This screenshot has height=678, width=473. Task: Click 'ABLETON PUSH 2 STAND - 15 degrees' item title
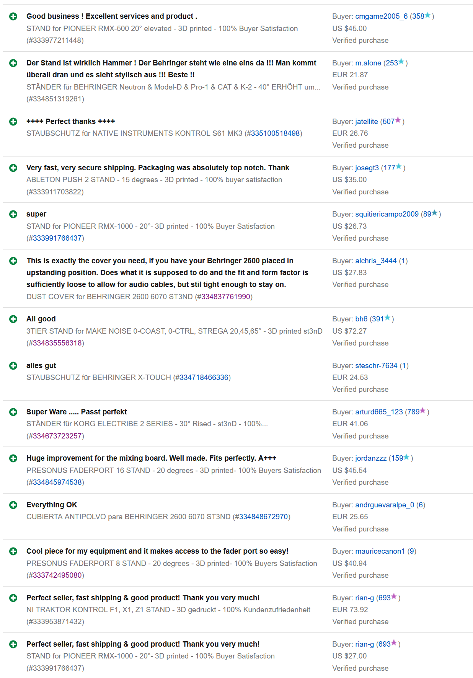point(154,180)
